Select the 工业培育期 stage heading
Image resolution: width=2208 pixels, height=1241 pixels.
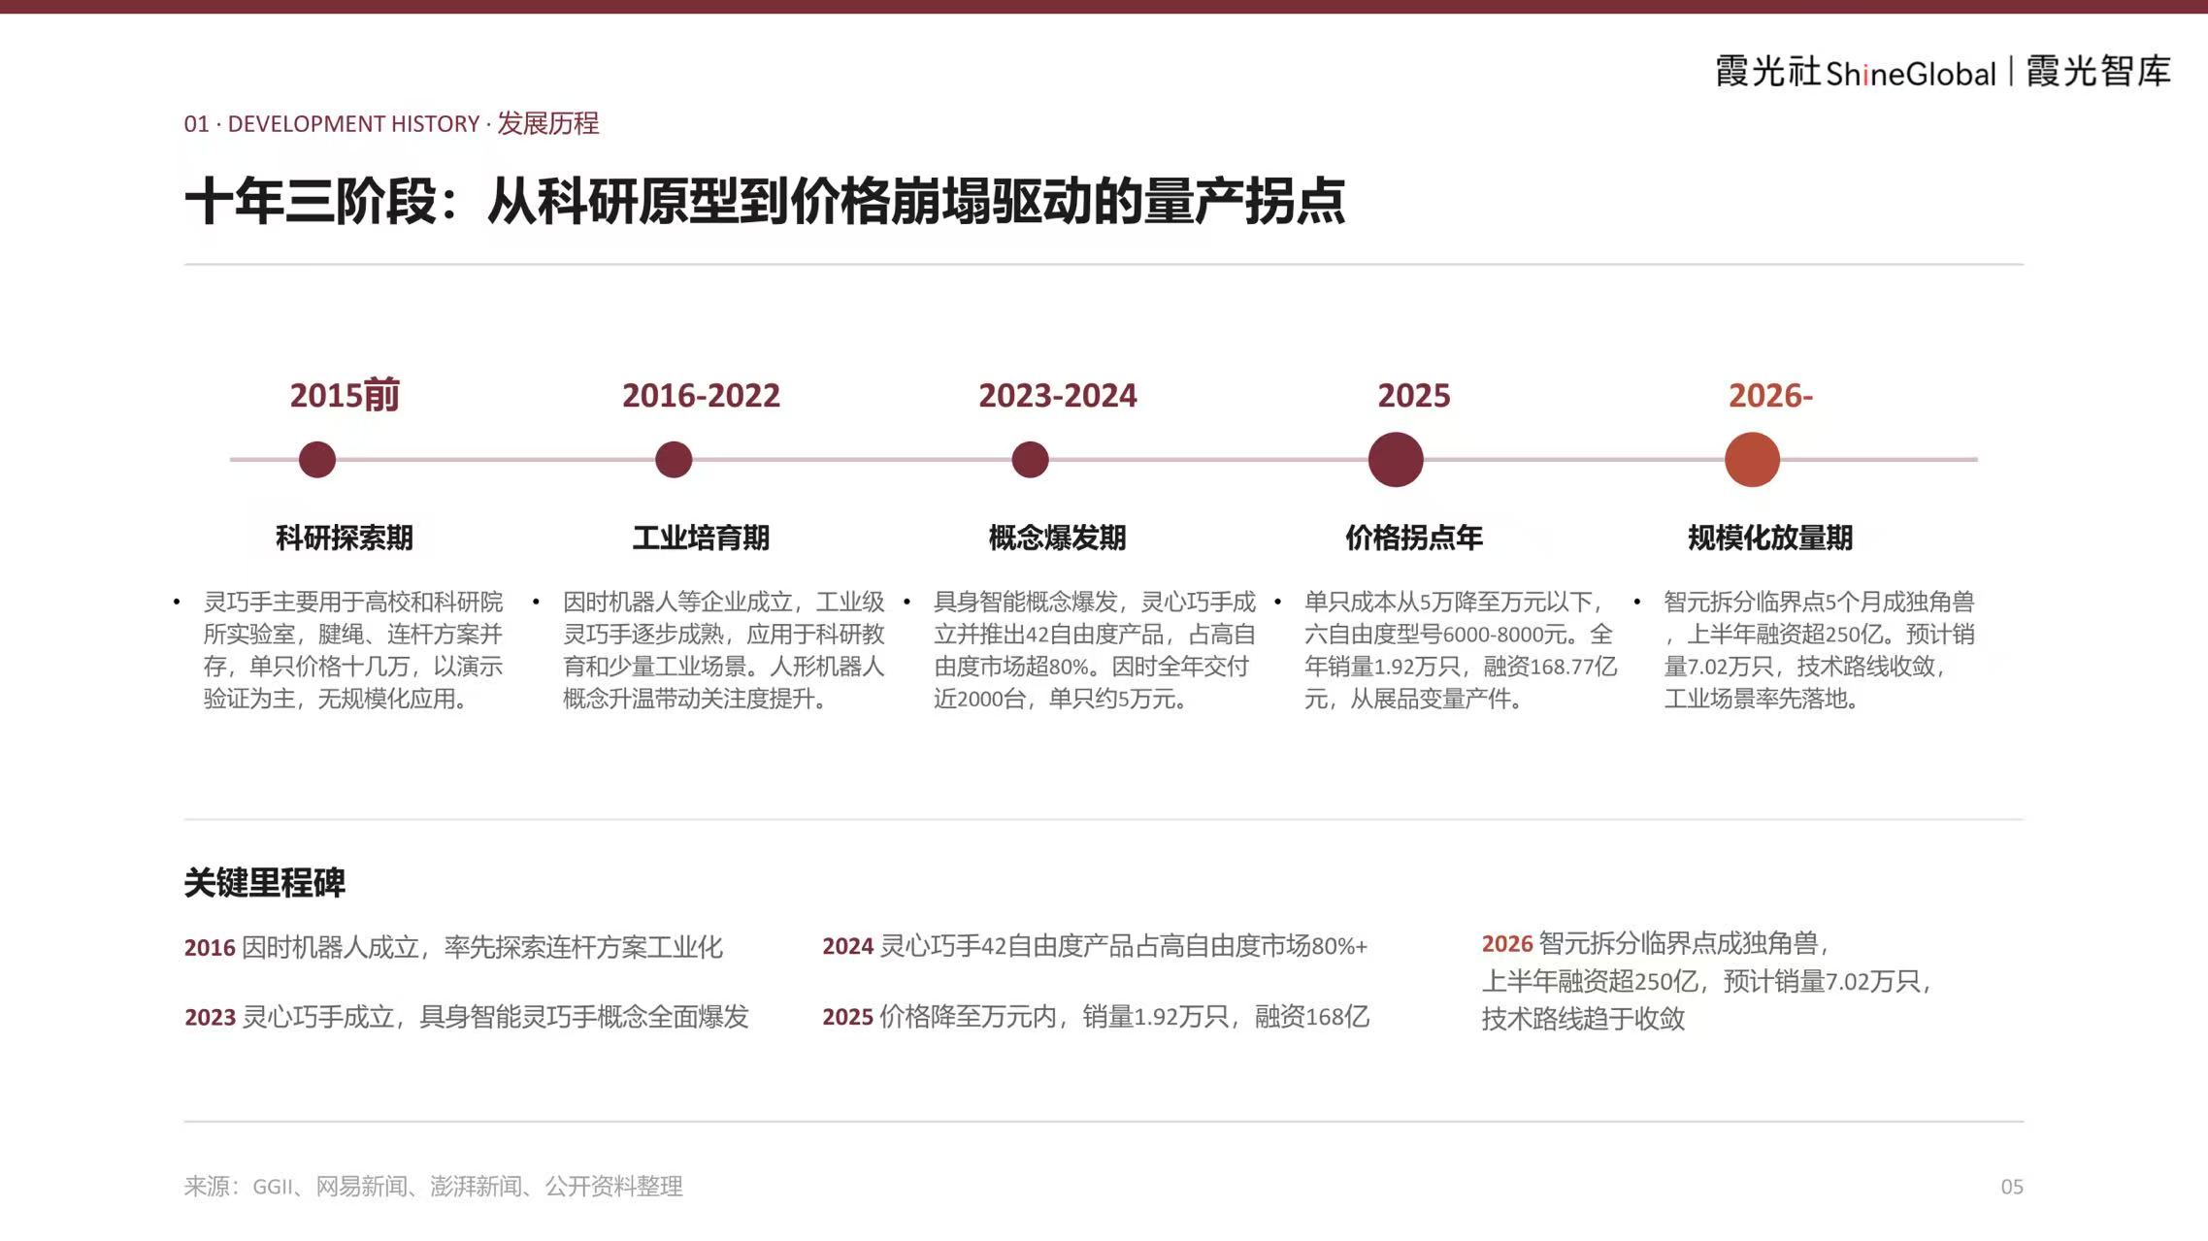tap(701, 538)
